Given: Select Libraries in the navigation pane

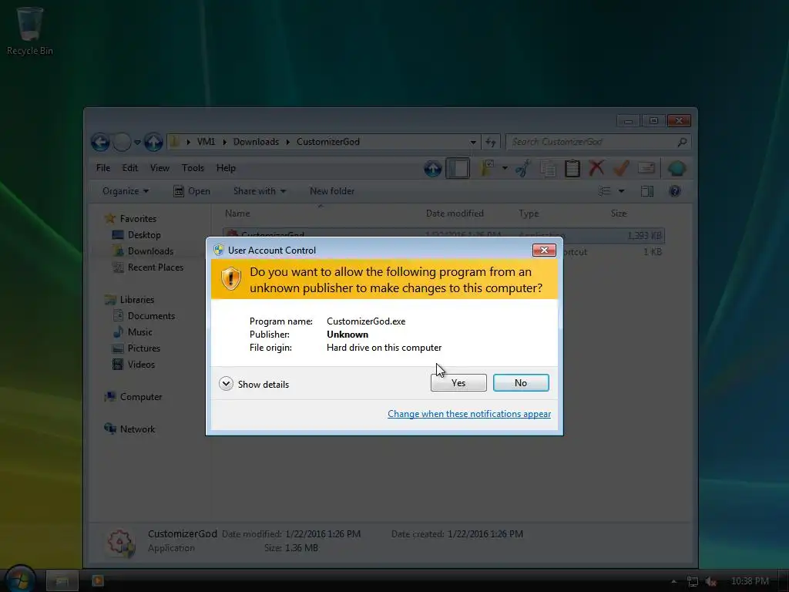Looking at the screenshot, I should click(x=129, y=300).
